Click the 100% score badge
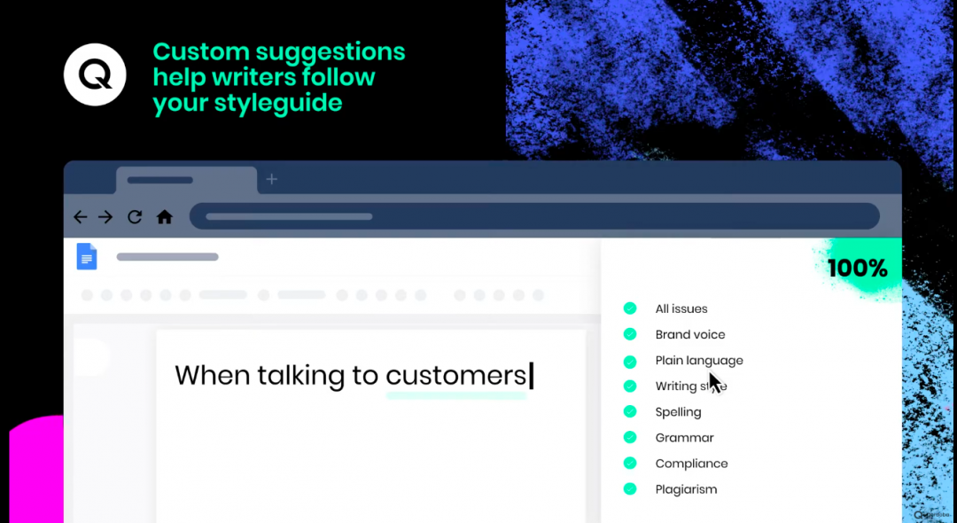The image size is (957, 523). (x=857, y=269)
